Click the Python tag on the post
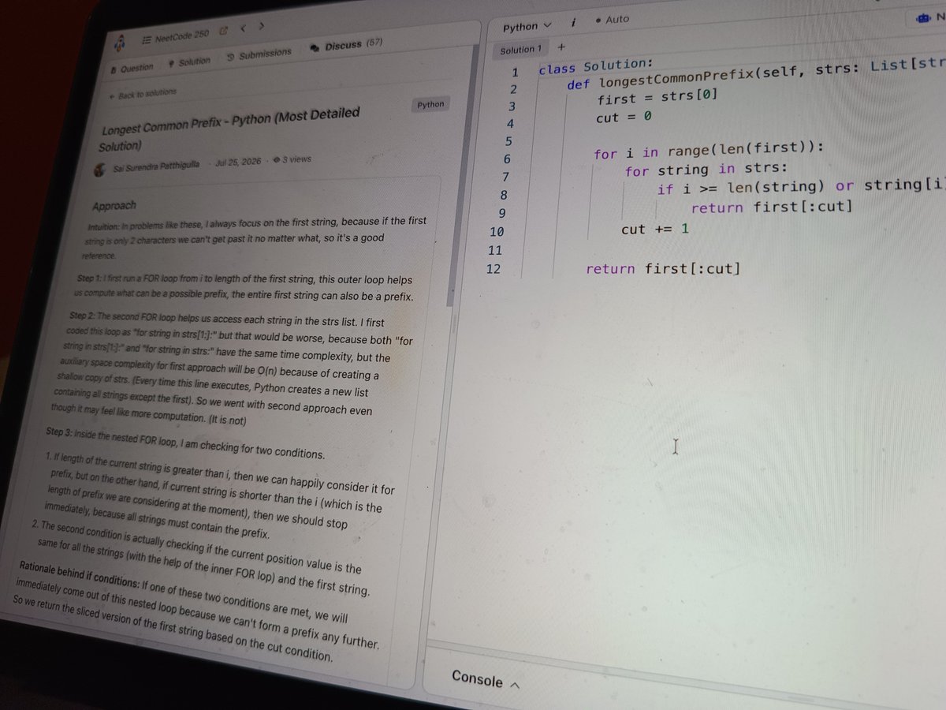Screen dimensions: 946x710 [x=430, y=105]
